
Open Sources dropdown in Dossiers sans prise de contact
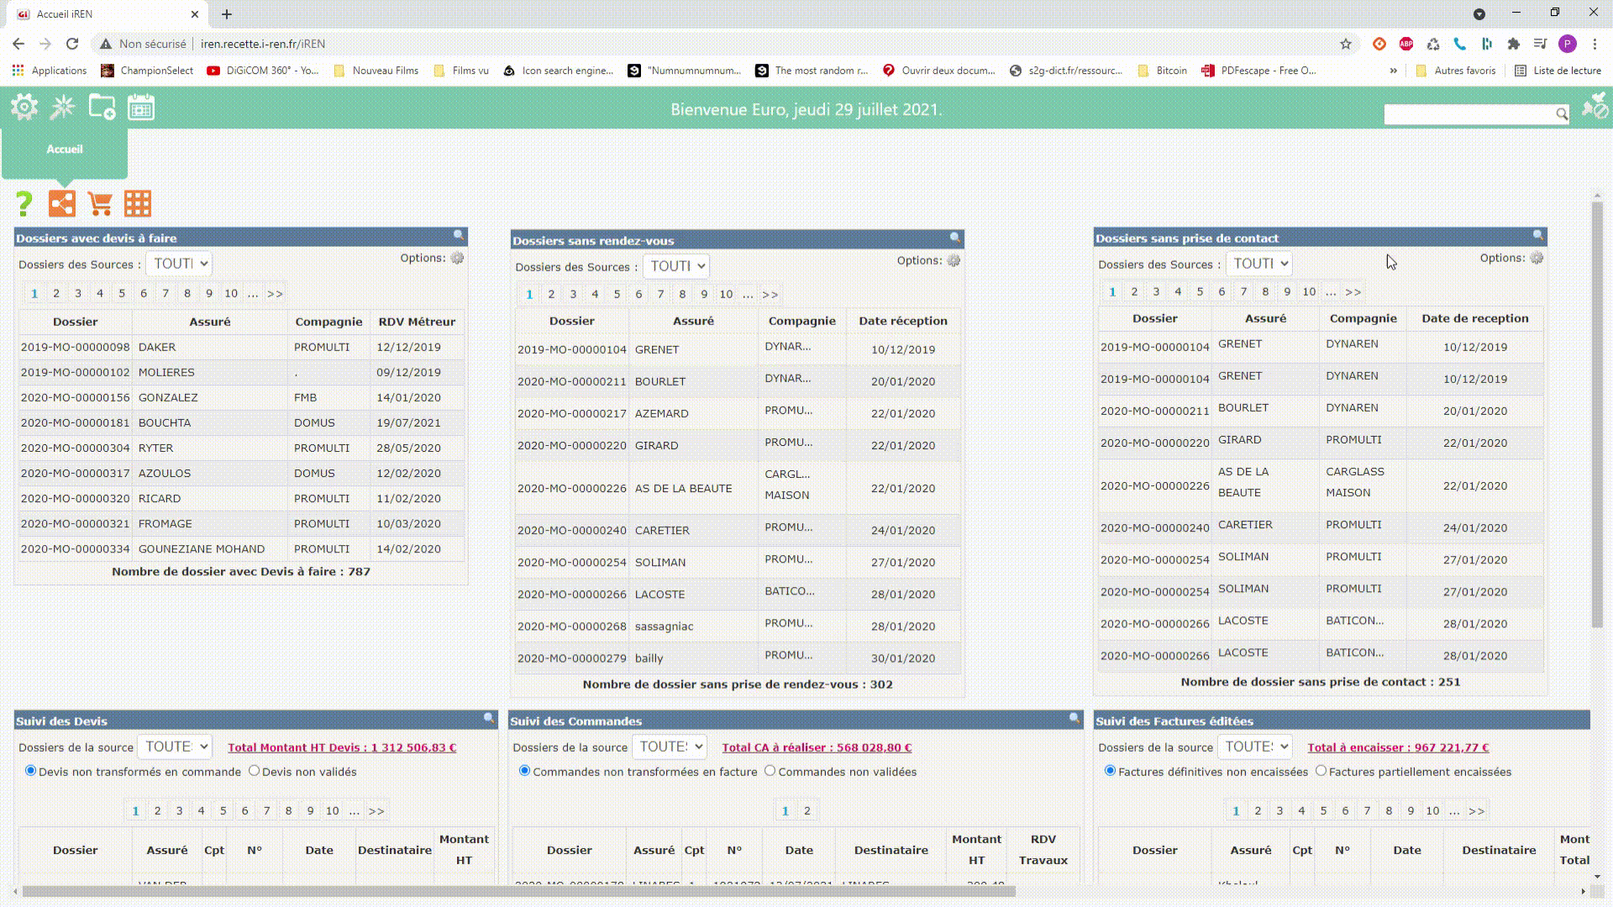[1258, 264]
